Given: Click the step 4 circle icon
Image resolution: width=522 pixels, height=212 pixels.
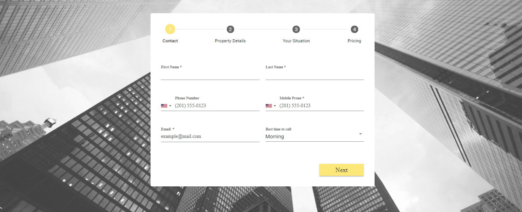Looking at the screenshot, I should point(354,30).
